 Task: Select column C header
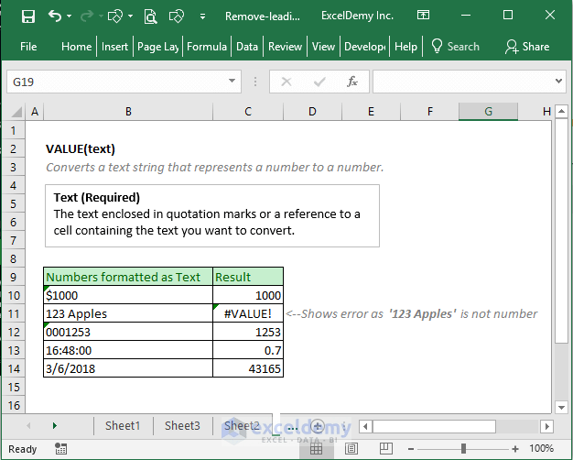click(248, 111)
